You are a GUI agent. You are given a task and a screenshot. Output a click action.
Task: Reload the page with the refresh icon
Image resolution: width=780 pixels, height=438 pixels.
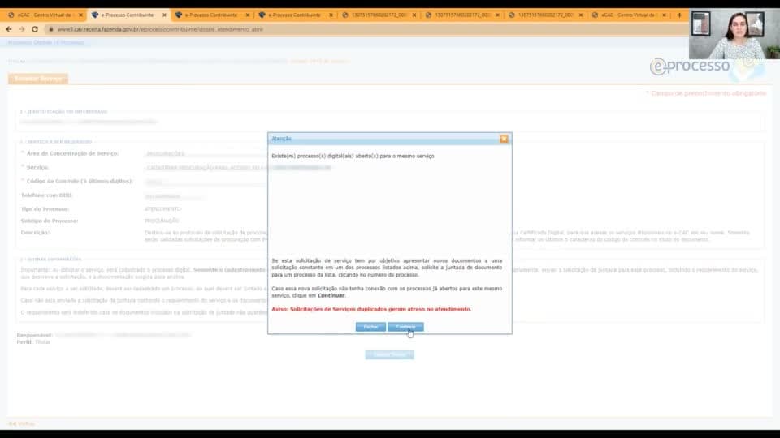35,29
